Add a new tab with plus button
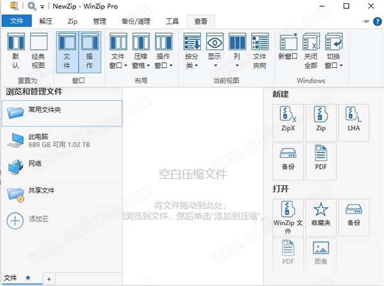This screenshot has height=286, width=384. coord(49,279)
